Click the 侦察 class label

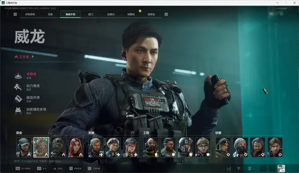[x=218, y=133]
